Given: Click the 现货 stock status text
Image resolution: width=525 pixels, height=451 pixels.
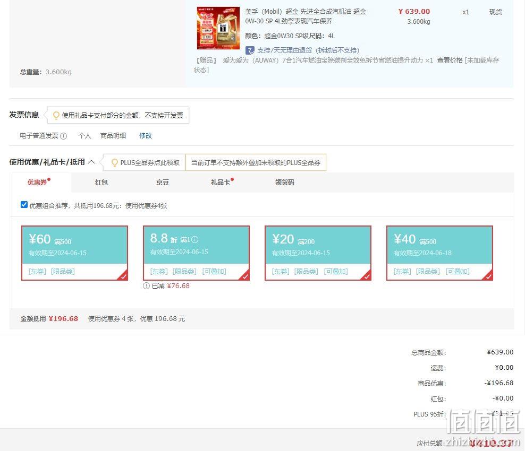Looking at the screenshot, I should click(496, 12).
